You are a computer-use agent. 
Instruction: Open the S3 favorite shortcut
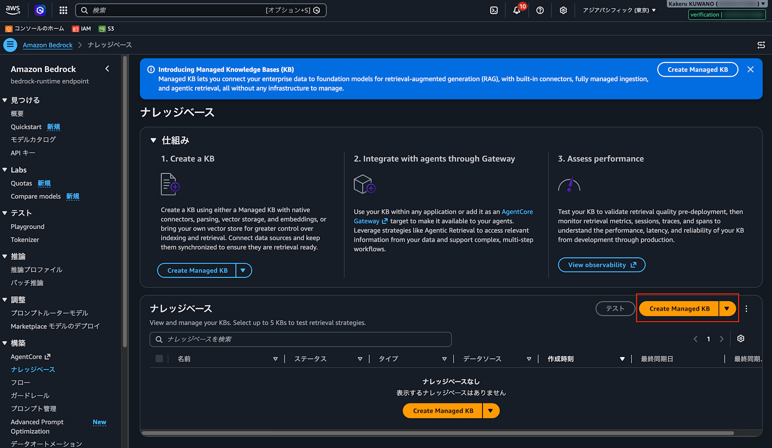107,29
